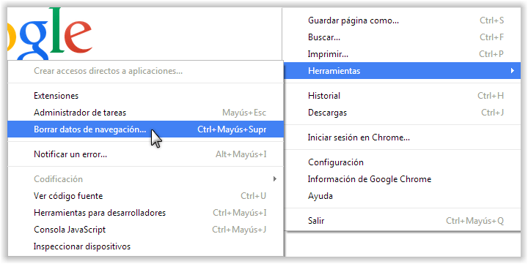Select Información de Google Chrome
Image resolution: width=528 pixels, height=264 pixels.
point(403,179)
